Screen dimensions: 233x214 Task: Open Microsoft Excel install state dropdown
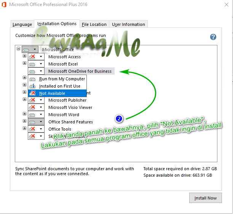pos(36,64)
